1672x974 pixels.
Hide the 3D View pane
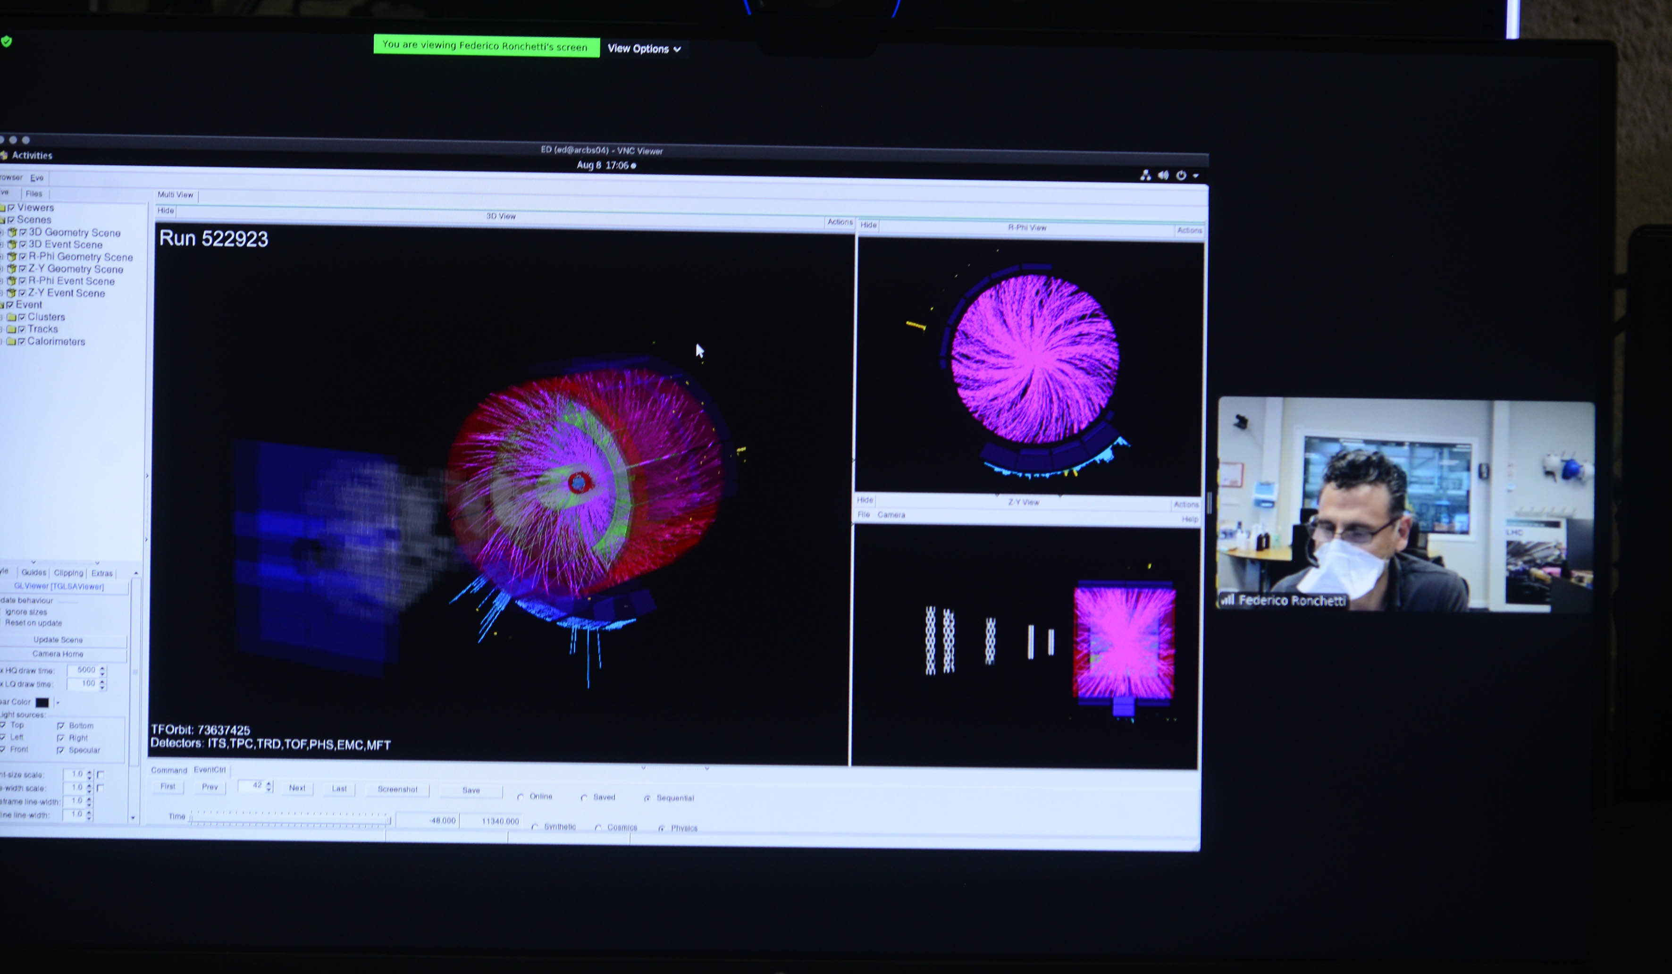tap(165, 210)
